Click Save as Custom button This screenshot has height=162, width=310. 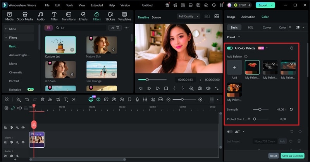(293, 155)
